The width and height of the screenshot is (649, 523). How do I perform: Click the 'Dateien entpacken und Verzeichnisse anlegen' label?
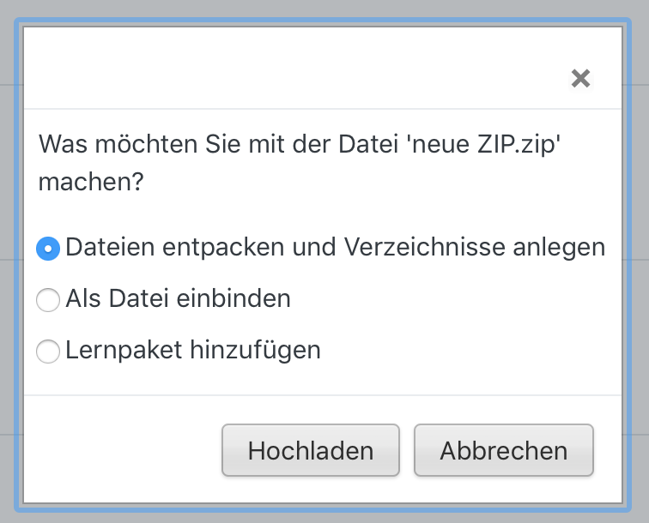pos(335,248)
